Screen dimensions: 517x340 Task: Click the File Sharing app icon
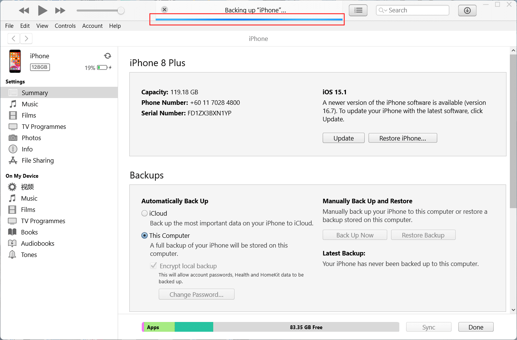coord(13,160)
